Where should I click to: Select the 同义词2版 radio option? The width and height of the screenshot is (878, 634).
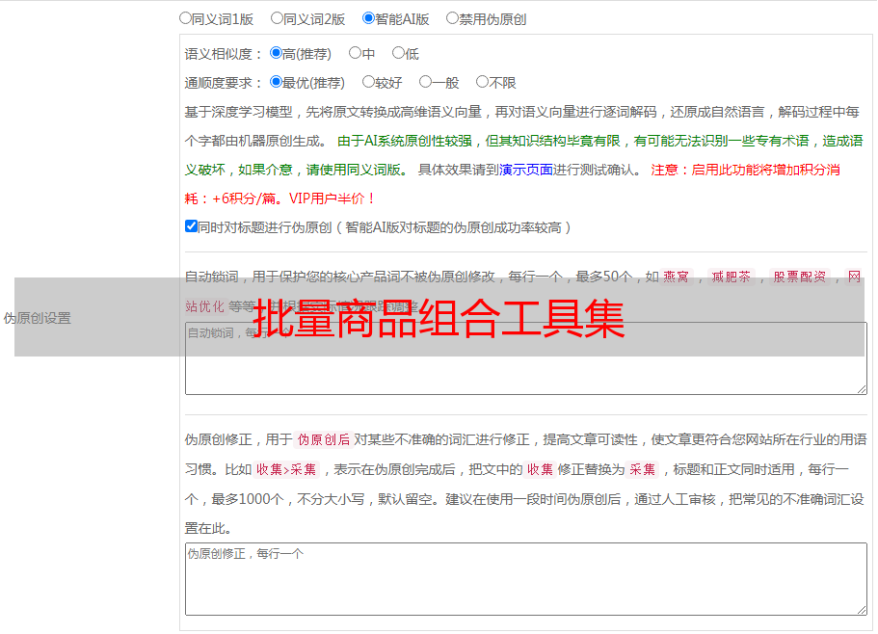[277, 18]
